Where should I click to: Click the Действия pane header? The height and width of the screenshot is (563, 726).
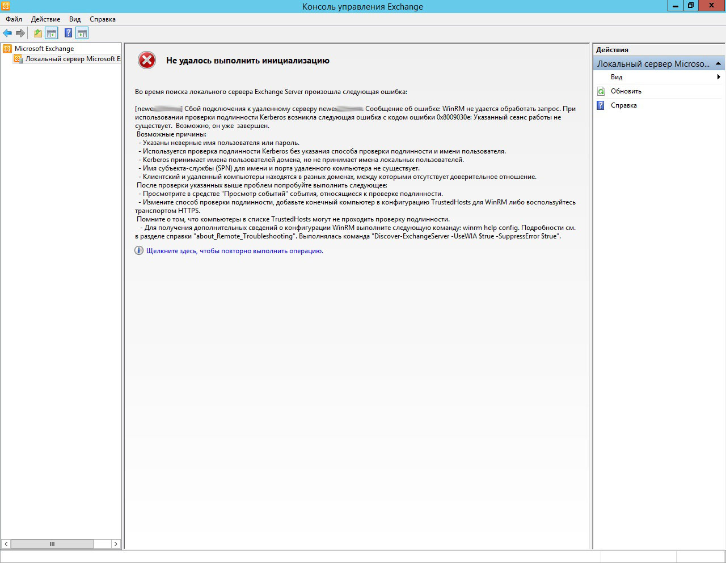click(x=659, y=50)
